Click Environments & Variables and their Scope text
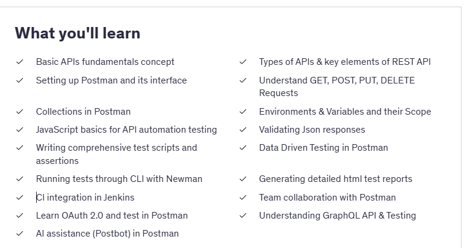 click(345, 112)
